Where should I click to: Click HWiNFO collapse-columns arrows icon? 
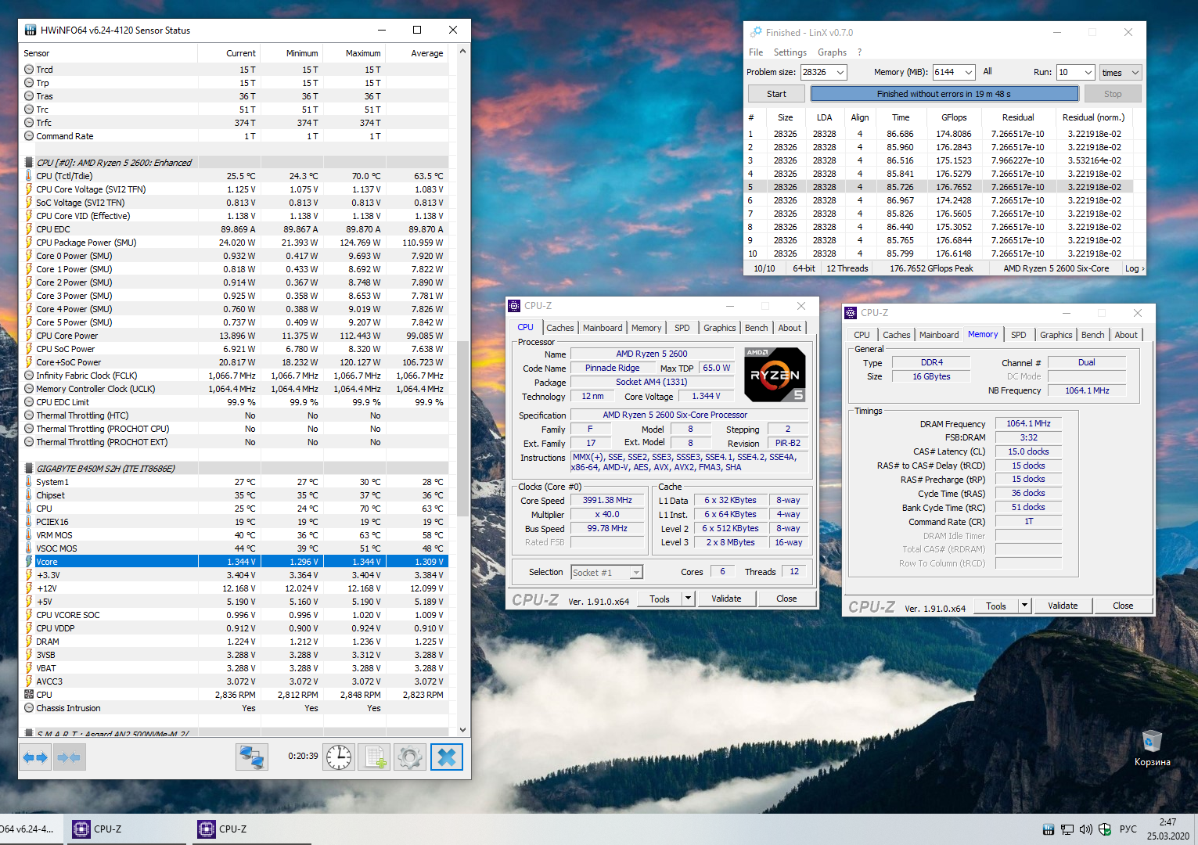pyautogui.click(x=70, y=757)
